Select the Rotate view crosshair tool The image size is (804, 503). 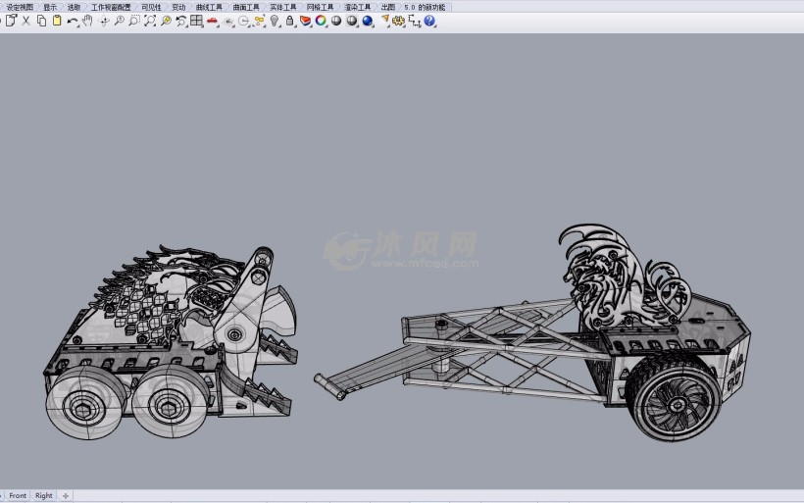tap(104, 21)
